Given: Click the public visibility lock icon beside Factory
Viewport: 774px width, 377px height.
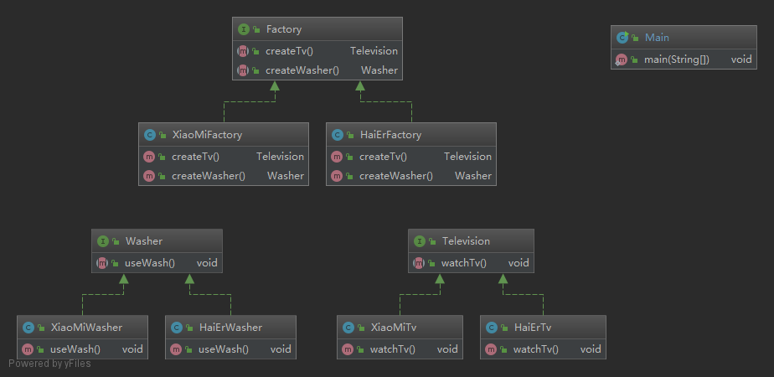Looking at the screenshot, I should (256, 29).
